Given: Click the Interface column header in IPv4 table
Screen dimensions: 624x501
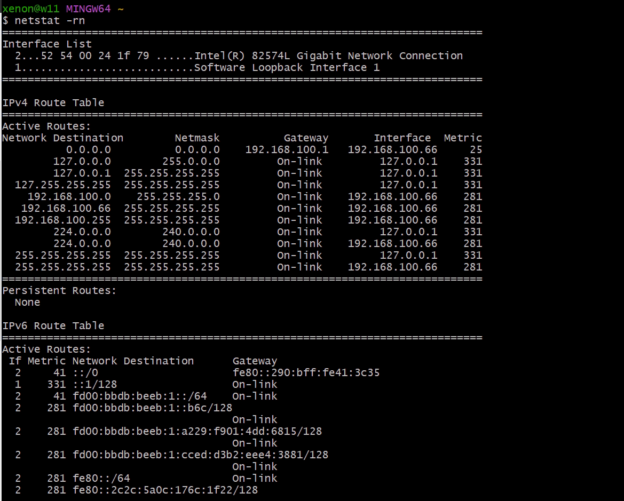Looking at the screenshot, I should [x=402, y=138].
